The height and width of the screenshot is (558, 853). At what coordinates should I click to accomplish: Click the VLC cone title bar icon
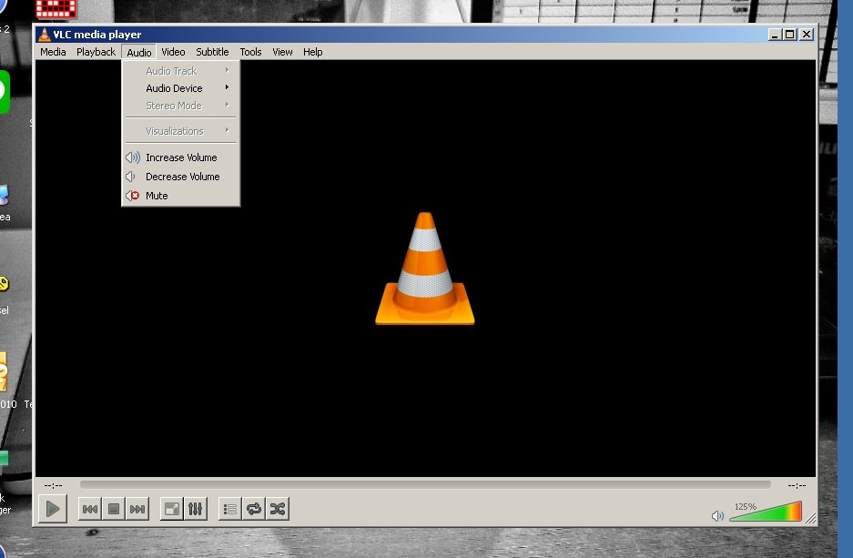click(44, 35)
